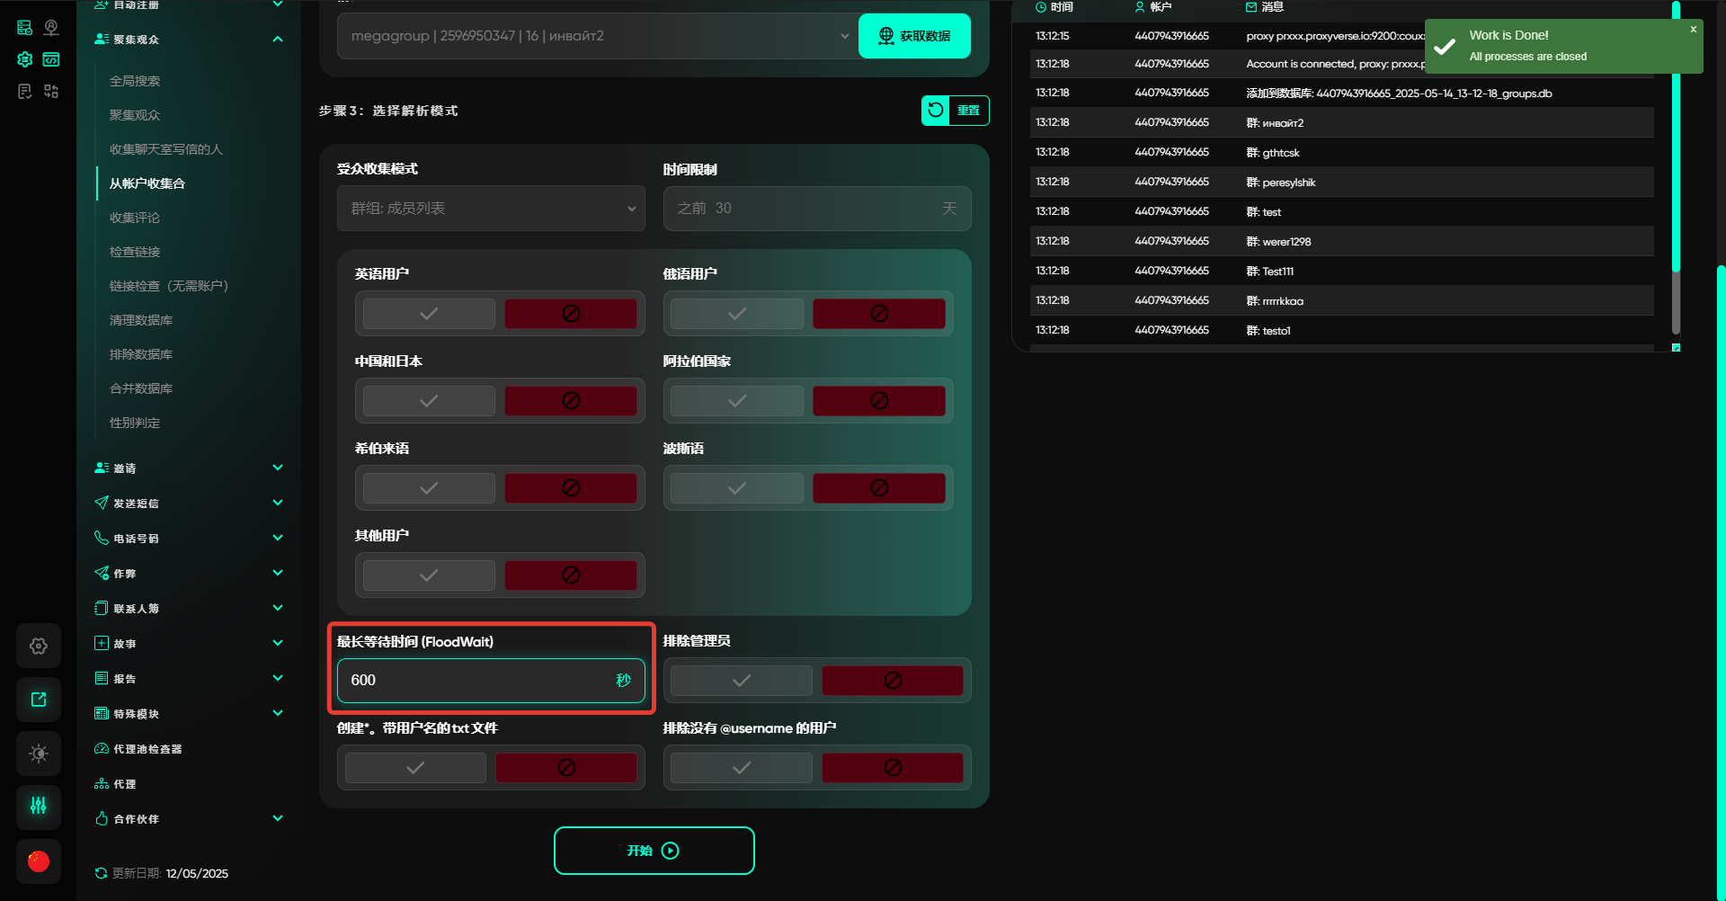Open the 受众收集模式 dropdown

pyautogui.click(x=491, y=209)
